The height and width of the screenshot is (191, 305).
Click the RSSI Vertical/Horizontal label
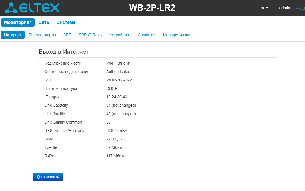pyautogui.click(x=65, y=131)
